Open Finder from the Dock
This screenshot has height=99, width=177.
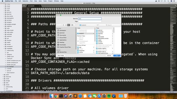(51, 96)
